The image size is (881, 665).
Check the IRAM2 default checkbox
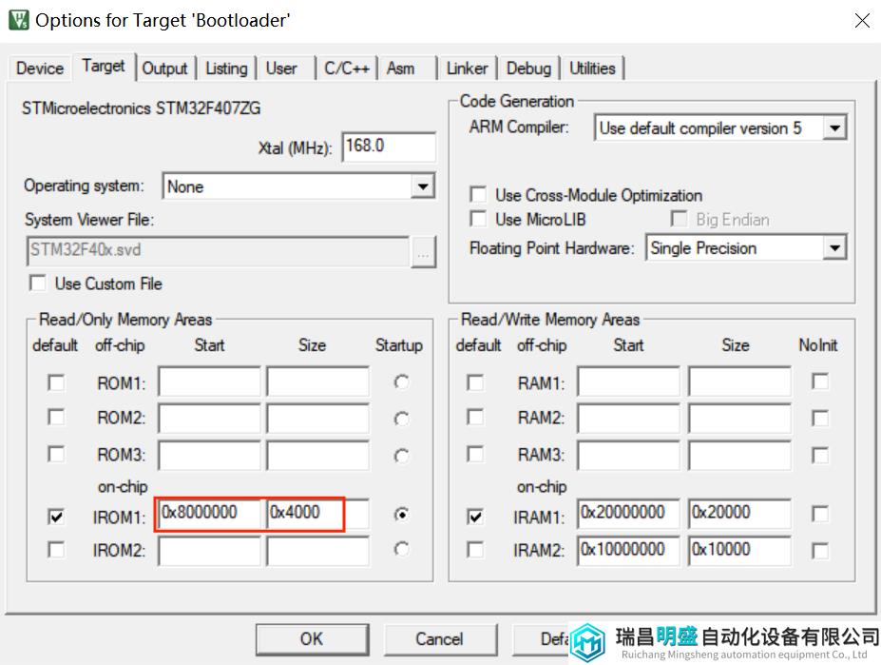[x=475, y=549]
